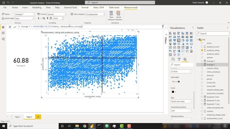Check the audience_status field checkbox
230x129 pixels.
(x=202, y=54)
